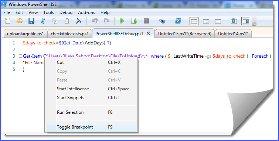Click the Undo arrow toolbar icon
Image resolution: width=279 pixels, height=141 pixels.
point(95,21)
